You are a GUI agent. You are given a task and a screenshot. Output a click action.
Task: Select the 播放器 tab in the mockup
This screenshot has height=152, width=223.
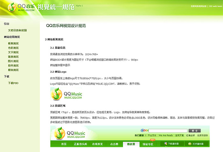[131, 144]
